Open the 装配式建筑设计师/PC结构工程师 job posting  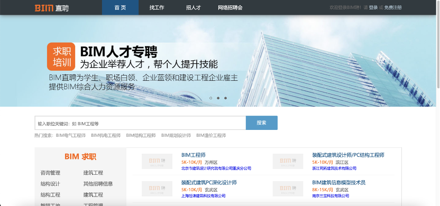pos(348,155)
